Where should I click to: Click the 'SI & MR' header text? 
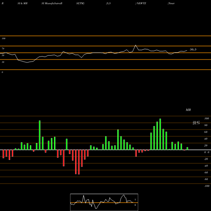[x=22, y=3]
